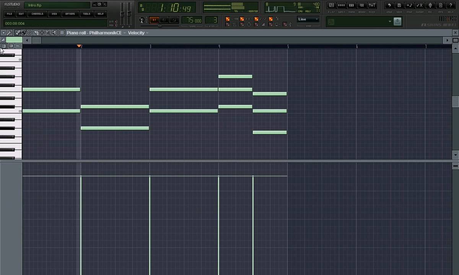
Task: Select the highest note in bar 4
Action: (x=235, y=77)
